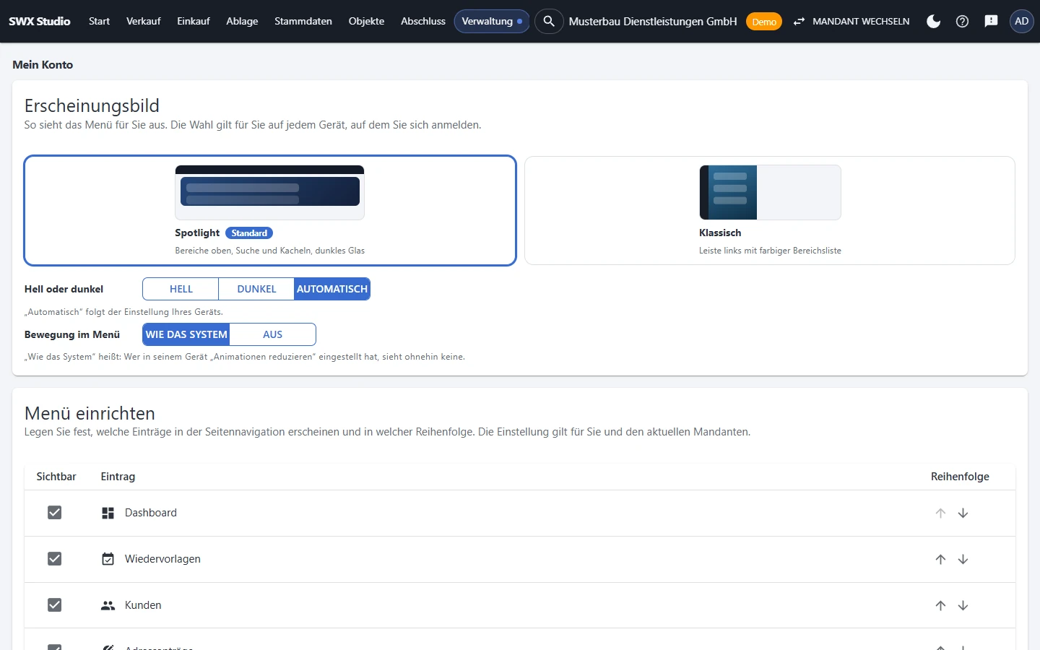Select the HELL appearance option
1040x650 pixels.
pos(181,289)
